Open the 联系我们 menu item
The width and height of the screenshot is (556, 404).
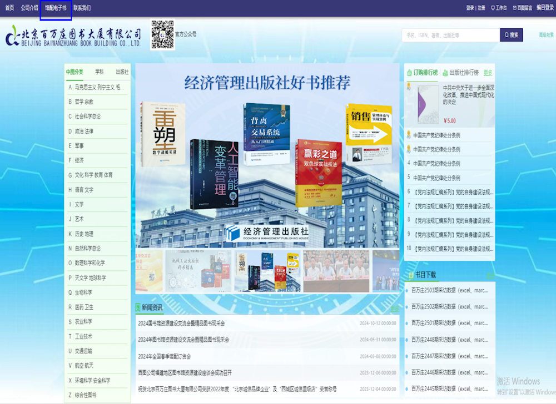(82, 8)
